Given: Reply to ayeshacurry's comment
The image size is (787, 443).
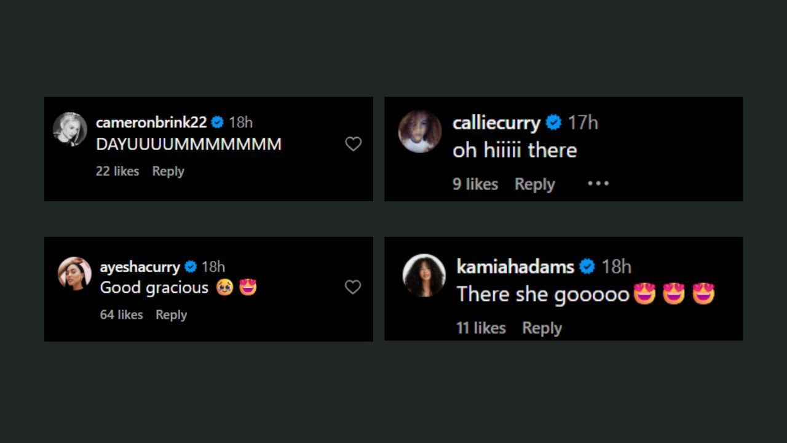Looking at the screenshot, I should point(171,314).
